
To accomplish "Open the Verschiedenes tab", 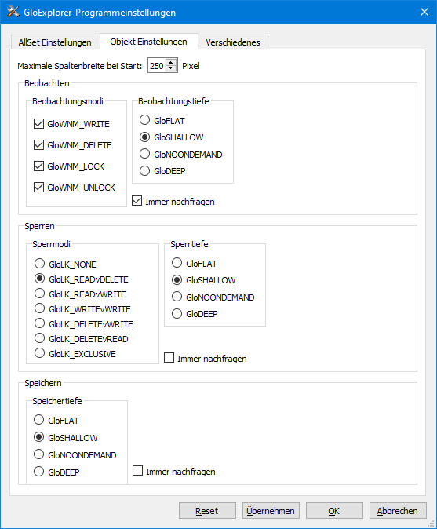I will tap(233, 42).
